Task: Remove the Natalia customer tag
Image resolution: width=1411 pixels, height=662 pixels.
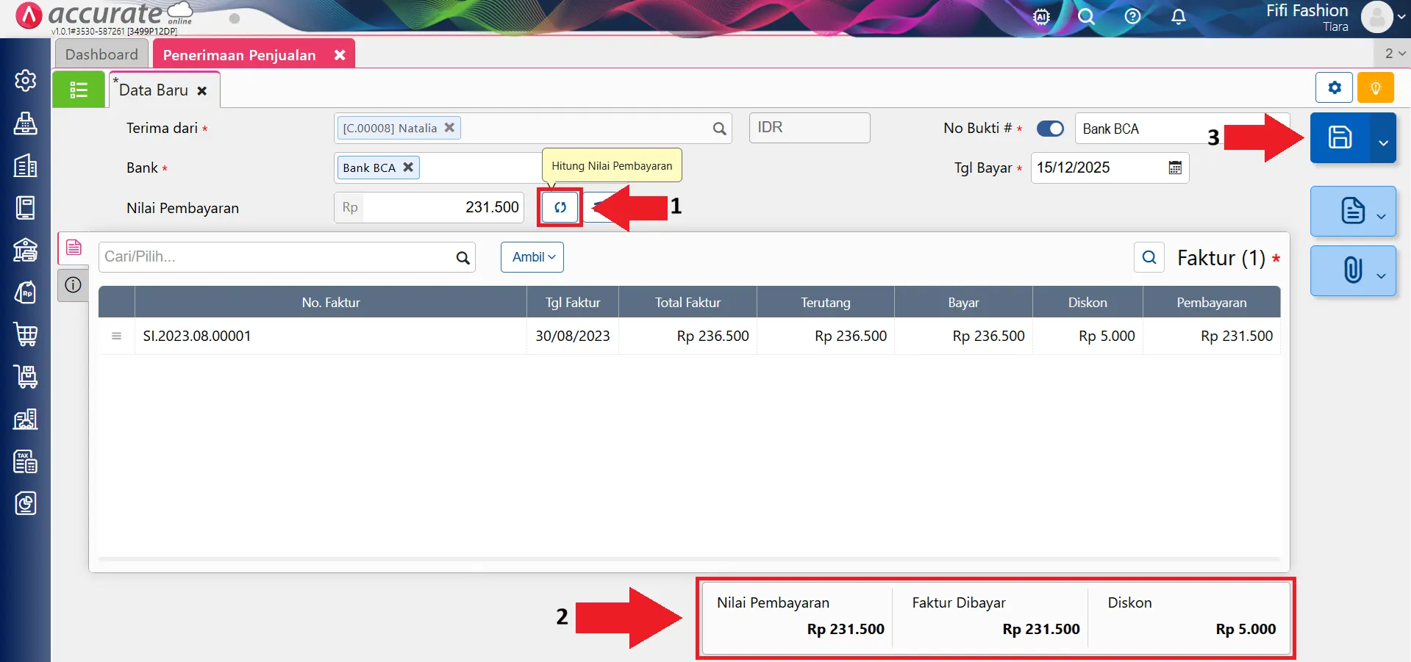Action: [449, 127]
